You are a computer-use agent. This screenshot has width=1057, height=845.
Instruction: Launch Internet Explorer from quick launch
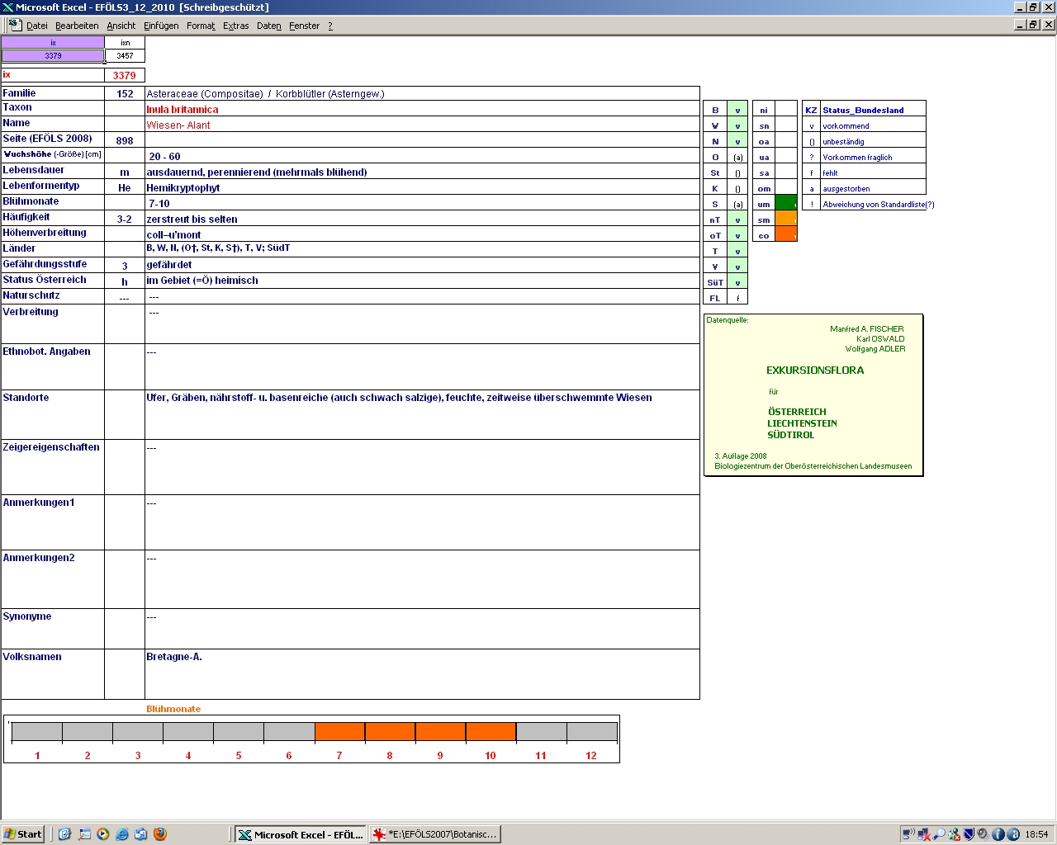point(122,834)
